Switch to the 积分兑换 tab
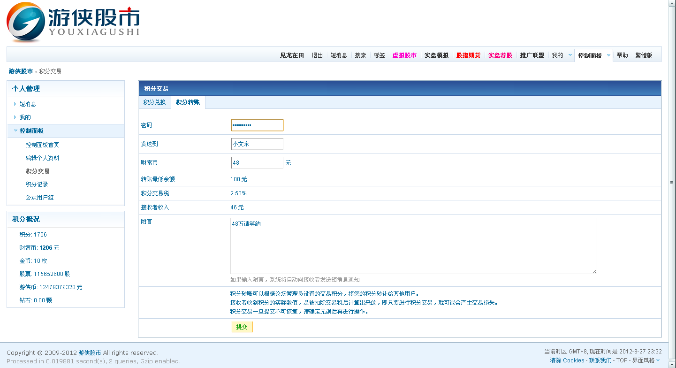The width and height of the screenshot is (676, 368). [x=154, y=102]
